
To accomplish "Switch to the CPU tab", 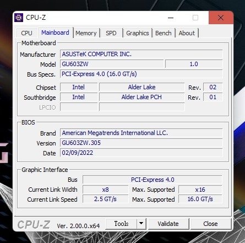I will [x=26, y=33].
